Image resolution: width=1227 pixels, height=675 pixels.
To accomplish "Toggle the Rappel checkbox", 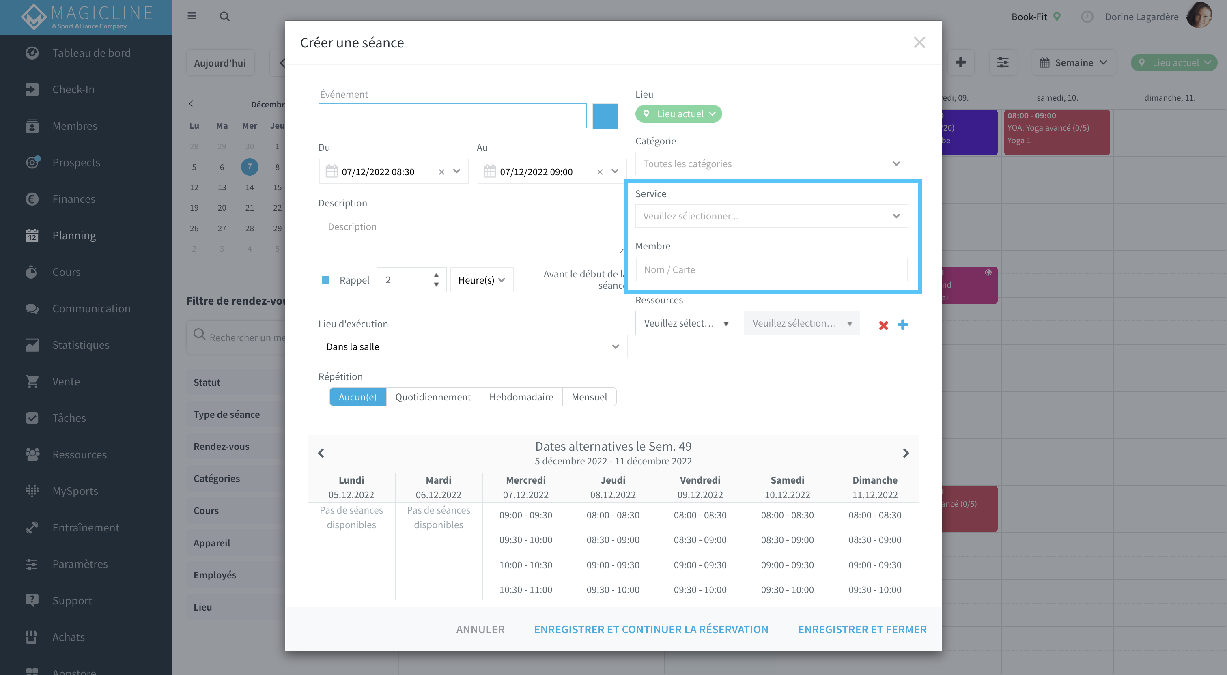I will coord(326,279).
